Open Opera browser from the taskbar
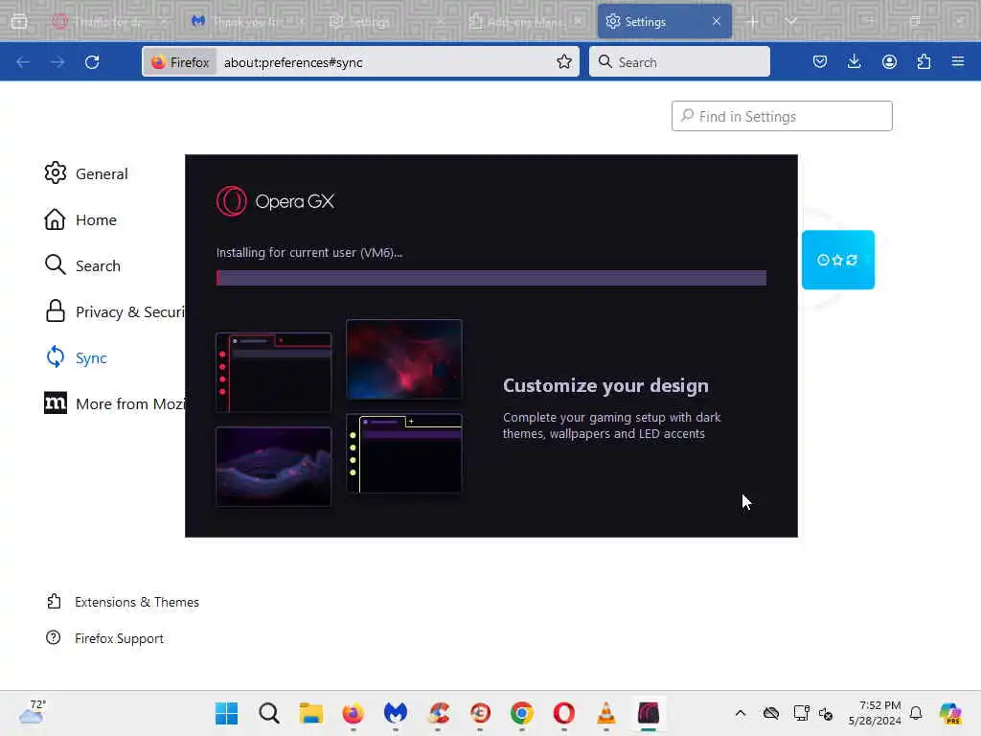This screenshot has width=981, height=736. pos(563,713)
